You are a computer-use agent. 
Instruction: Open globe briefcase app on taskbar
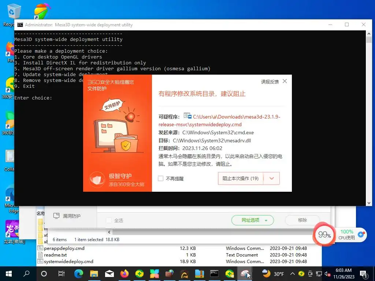click(x=170, y=274)
